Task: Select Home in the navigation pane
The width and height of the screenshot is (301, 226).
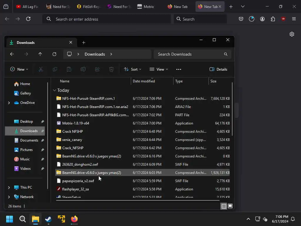Action: coord(25,84)
